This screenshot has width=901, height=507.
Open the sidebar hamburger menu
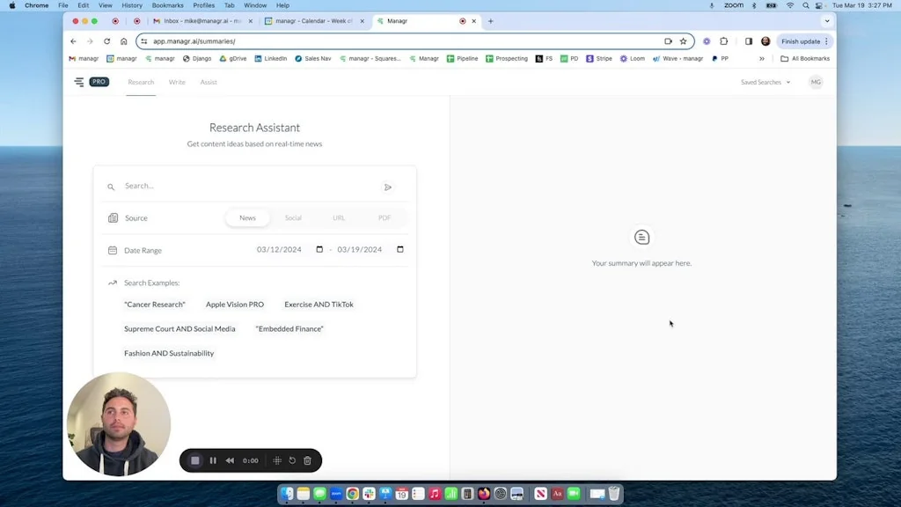click(x=78, y=82)
